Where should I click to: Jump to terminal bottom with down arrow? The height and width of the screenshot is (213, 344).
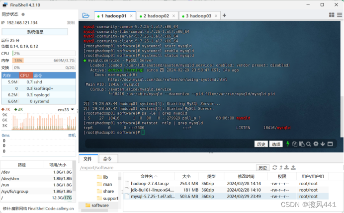point(323,144)
